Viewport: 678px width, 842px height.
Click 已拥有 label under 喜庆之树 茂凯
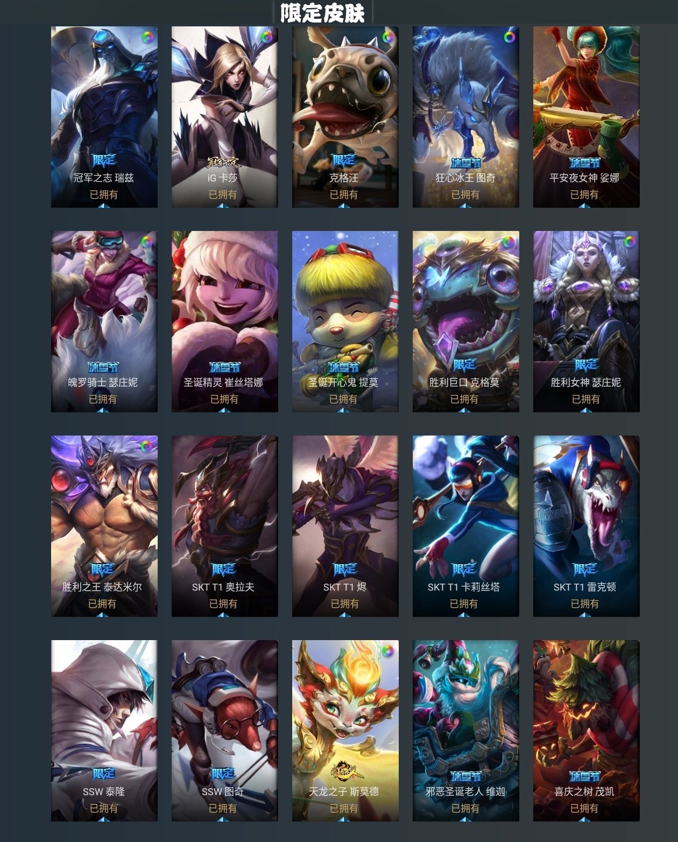[584, 808]
